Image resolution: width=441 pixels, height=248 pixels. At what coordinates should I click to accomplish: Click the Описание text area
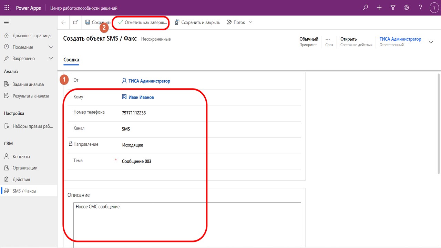click(187, 225)
